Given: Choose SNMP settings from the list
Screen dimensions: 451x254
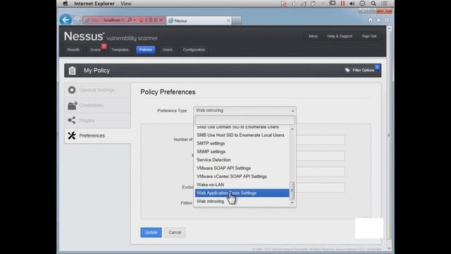Looking at the screenshot, I should [x=242, y=152].
